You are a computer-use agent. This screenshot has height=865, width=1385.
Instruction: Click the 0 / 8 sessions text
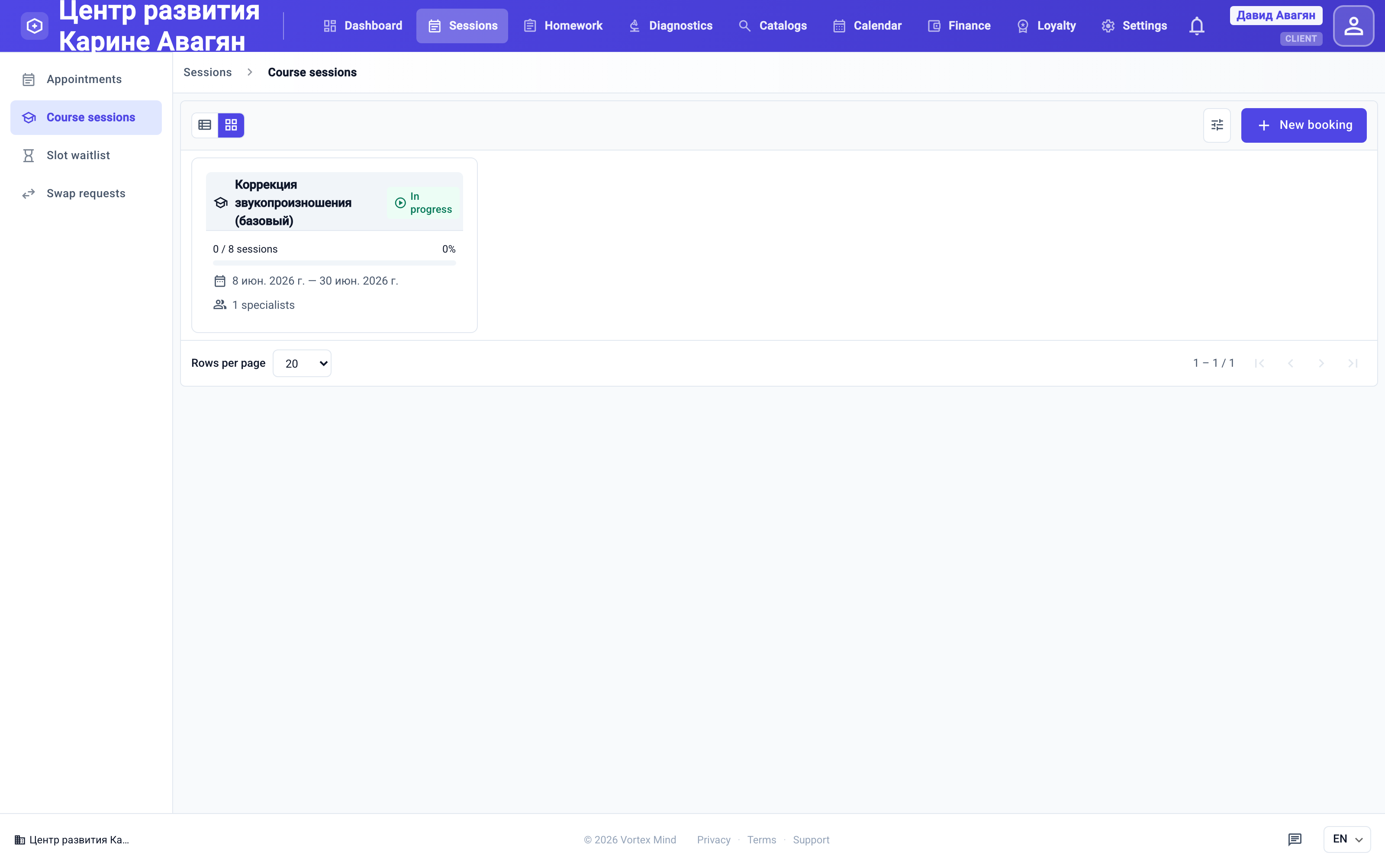point(245,249)
